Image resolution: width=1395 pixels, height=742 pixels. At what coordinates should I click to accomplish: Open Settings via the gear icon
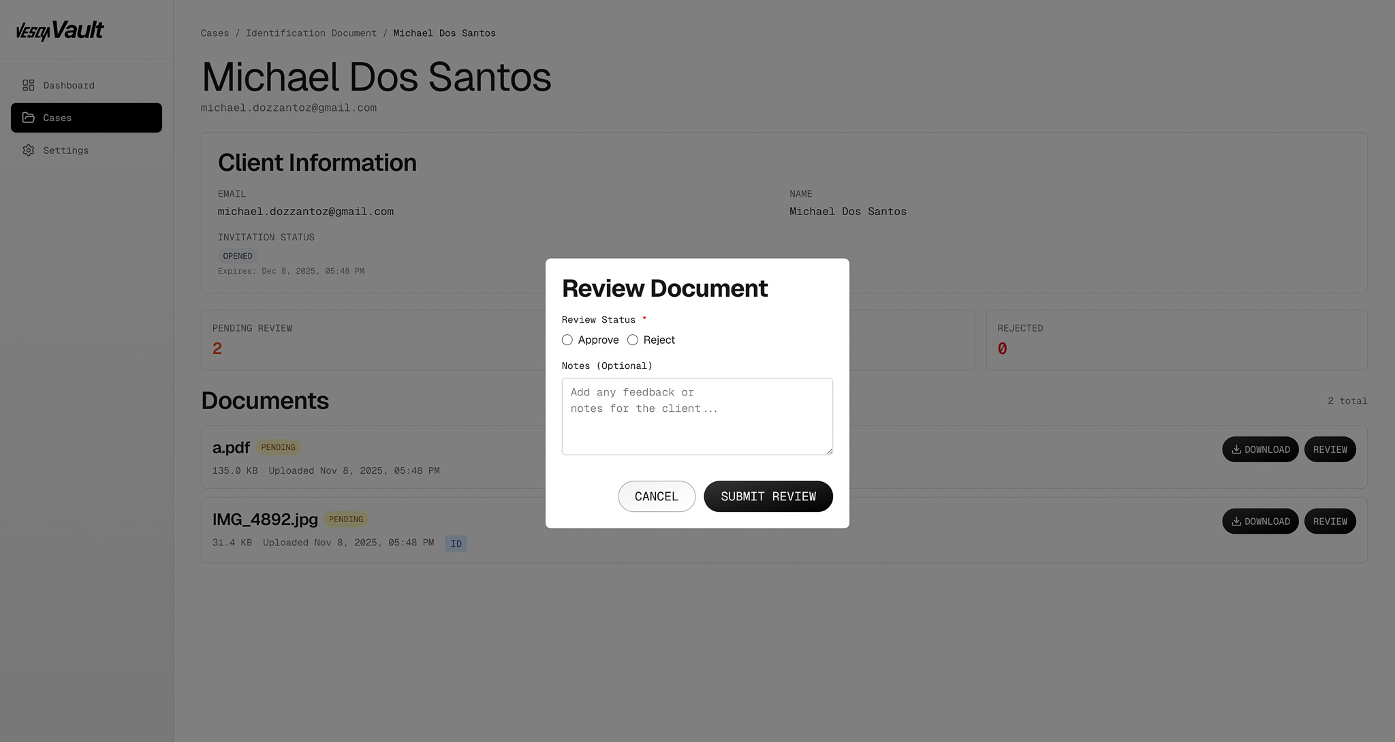(28, 150)
